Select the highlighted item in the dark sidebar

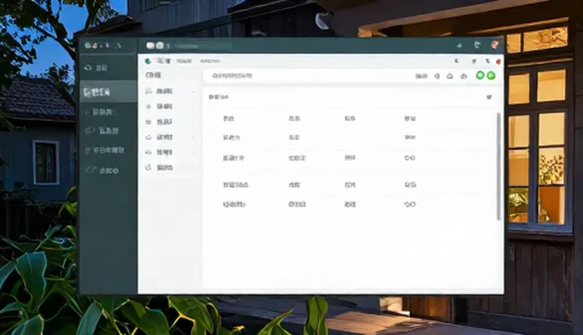click(108, 92)
